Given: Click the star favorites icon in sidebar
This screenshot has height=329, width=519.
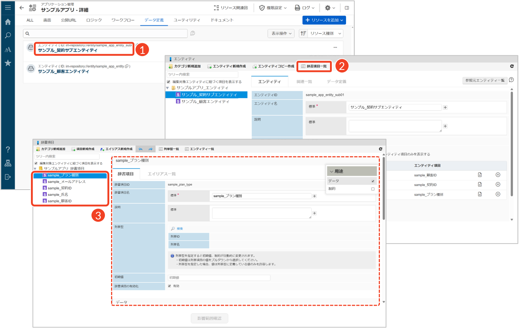Looking at the screenshot, I should click(x=8, y=63).
